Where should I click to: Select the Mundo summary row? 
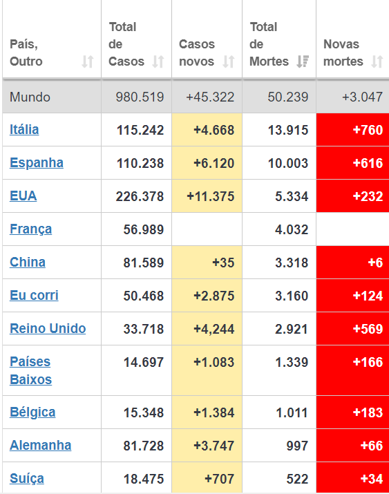(196, 97)
